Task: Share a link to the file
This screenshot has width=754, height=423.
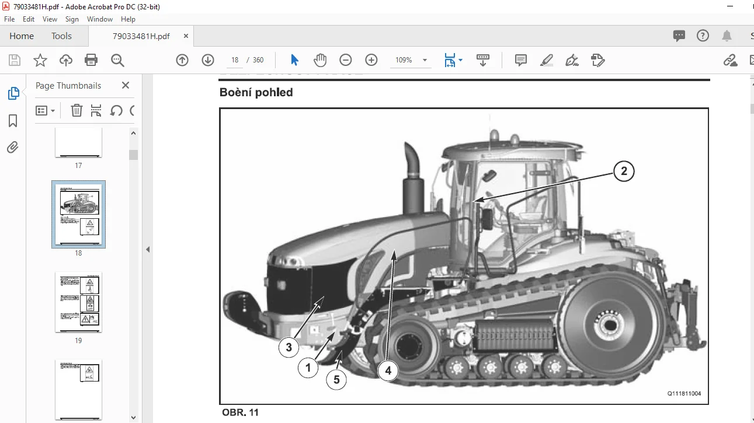Action: tap(729, 60)
